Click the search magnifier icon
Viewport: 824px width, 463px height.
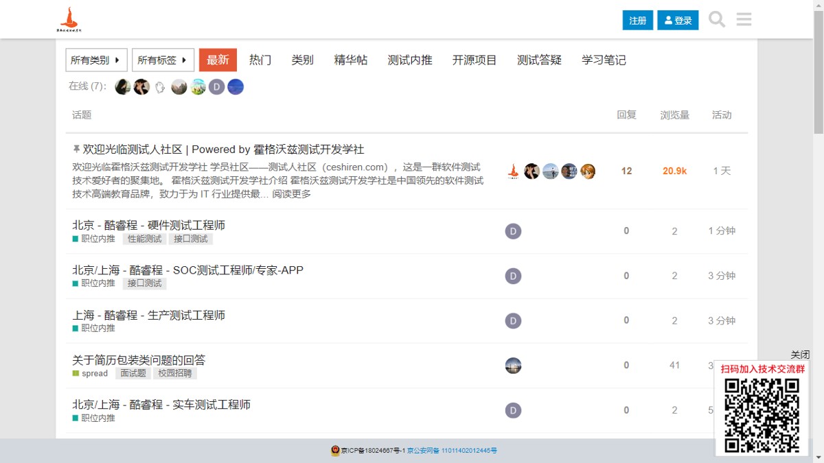[717, 20]
